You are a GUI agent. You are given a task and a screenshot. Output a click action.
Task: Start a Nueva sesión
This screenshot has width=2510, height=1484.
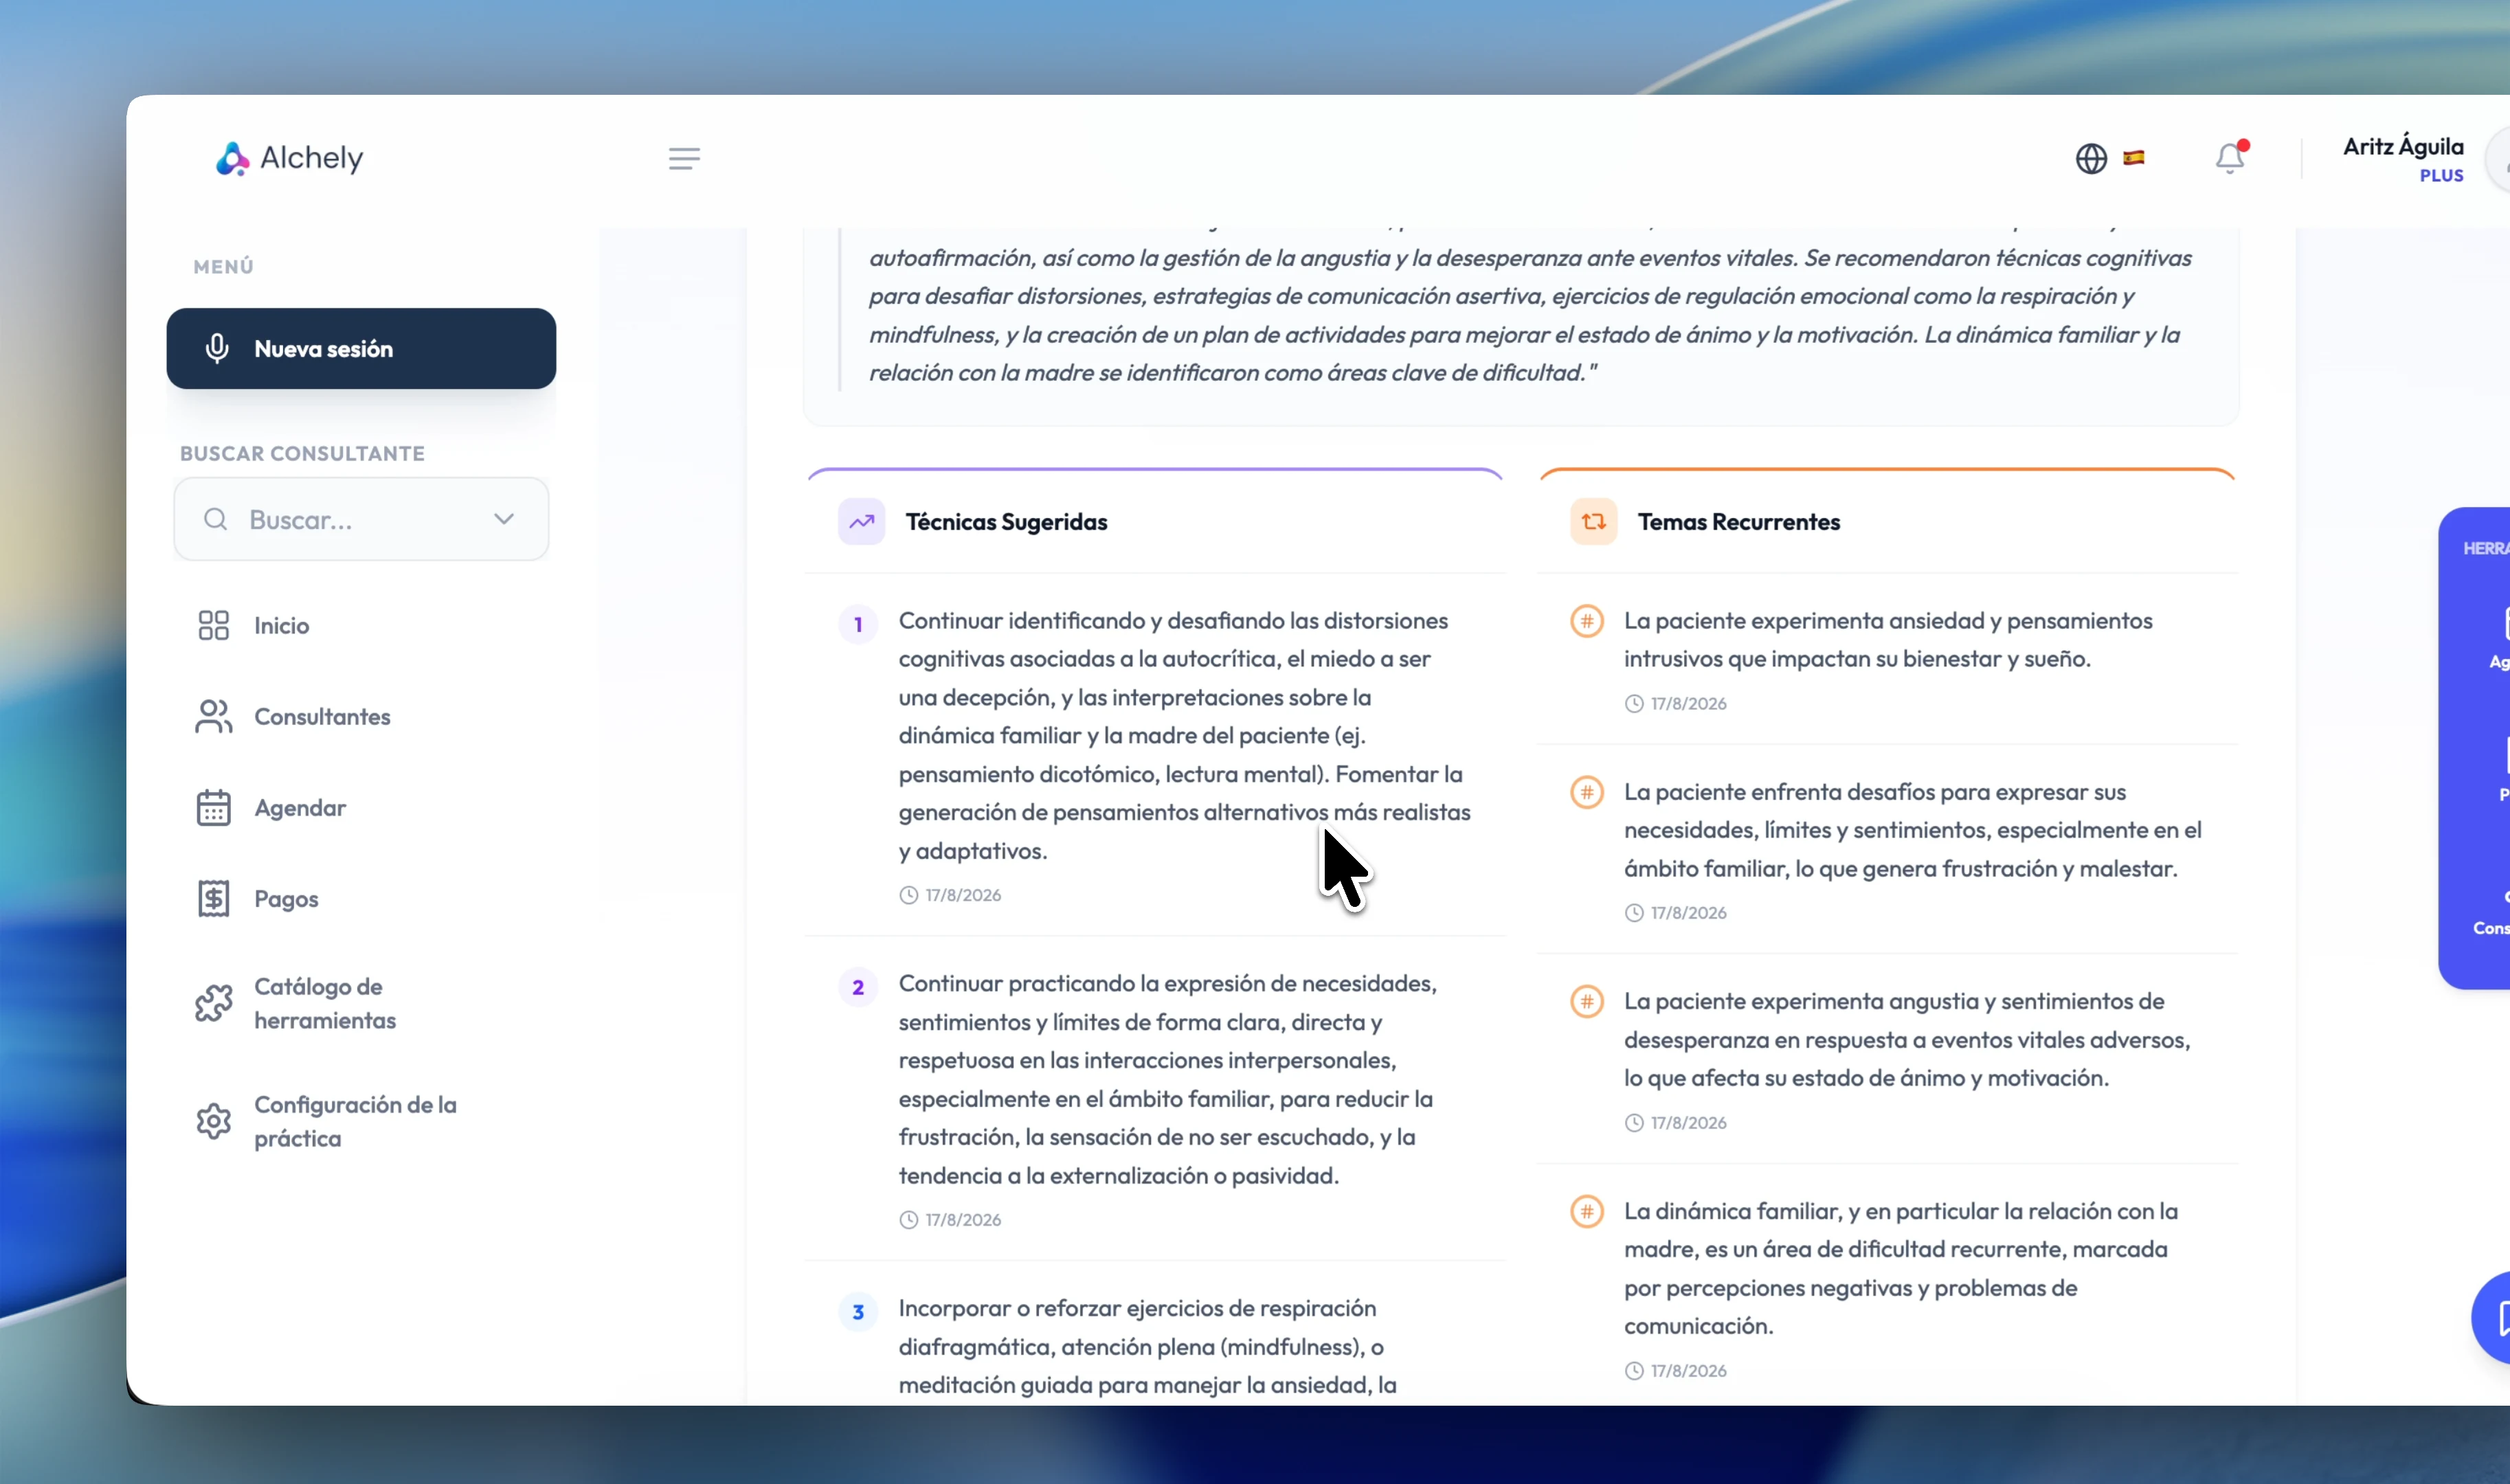(361, 349)
